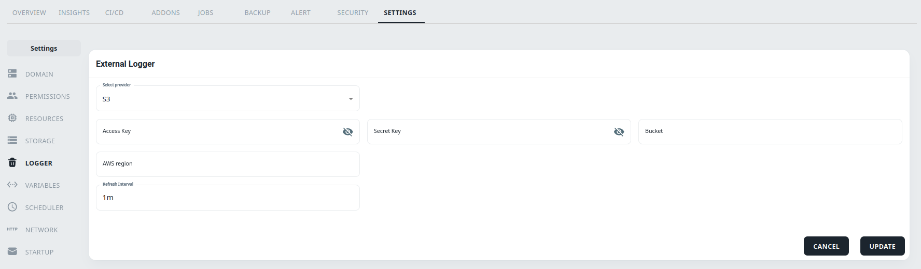Click the Variables code brackets icon
This screenshot has width=921, height=269.
point(12,185)
